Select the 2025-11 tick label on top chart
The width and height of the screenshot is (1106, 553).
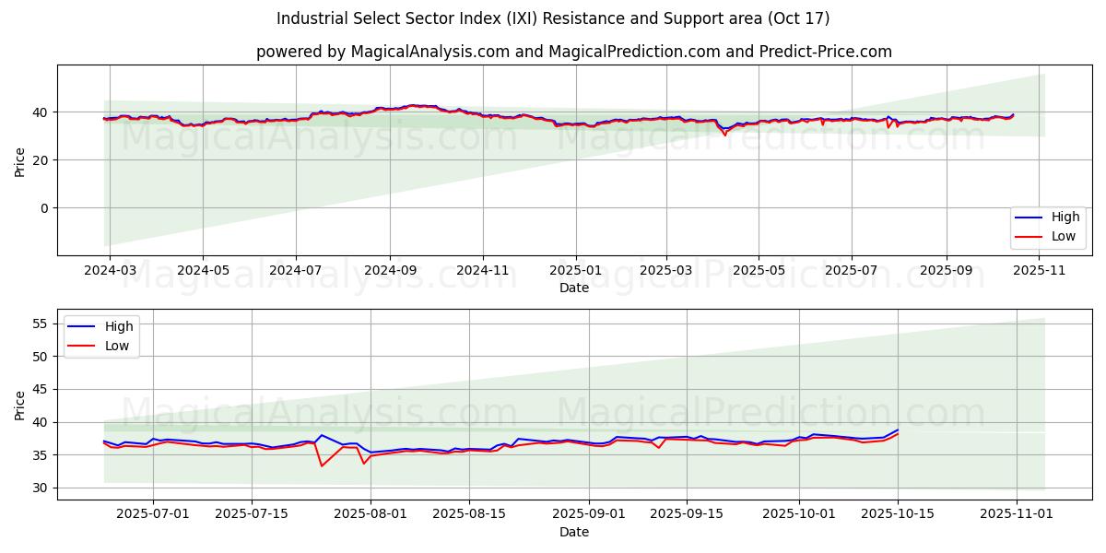point(1040,272)
